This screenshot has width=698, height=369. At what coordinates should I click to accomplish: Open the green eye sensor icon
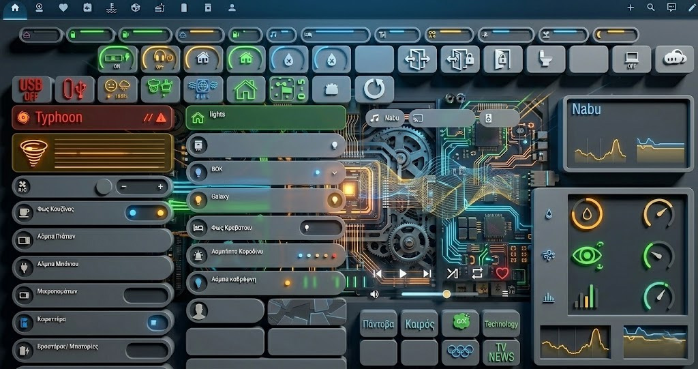click(x=586, y=256)
